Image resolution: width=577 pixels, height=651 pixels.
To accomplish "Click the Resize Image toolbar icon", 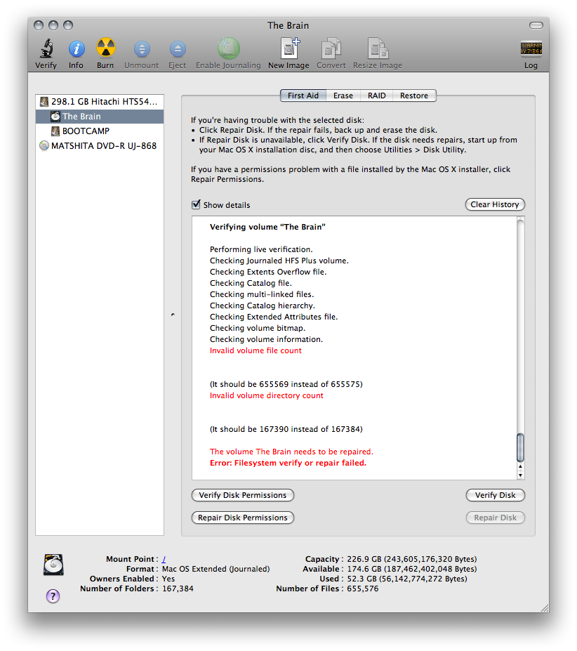I will pyautogui.click(x=378, y=48).
